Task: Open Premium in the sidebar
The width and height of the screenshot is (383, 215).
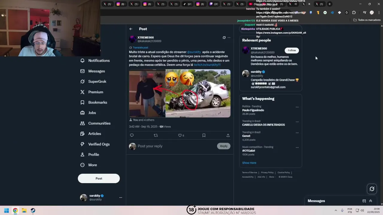Action: coord(92,92)
